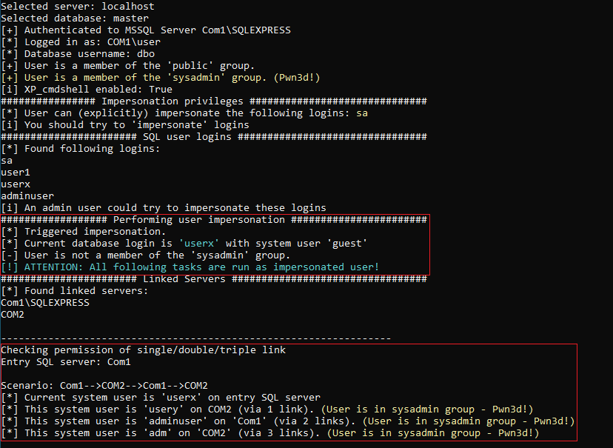This screenshot has width=613, height=448.
Task: Click the yellow 'sa' impersonation login
Action: 361,113
